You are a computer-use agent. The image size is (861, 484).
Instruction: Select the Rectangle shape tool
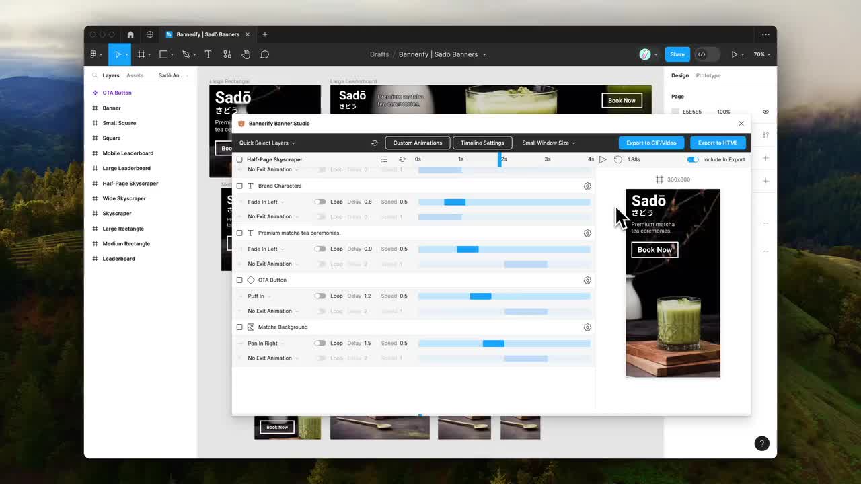pyautogui.click(x=163, y=54)
